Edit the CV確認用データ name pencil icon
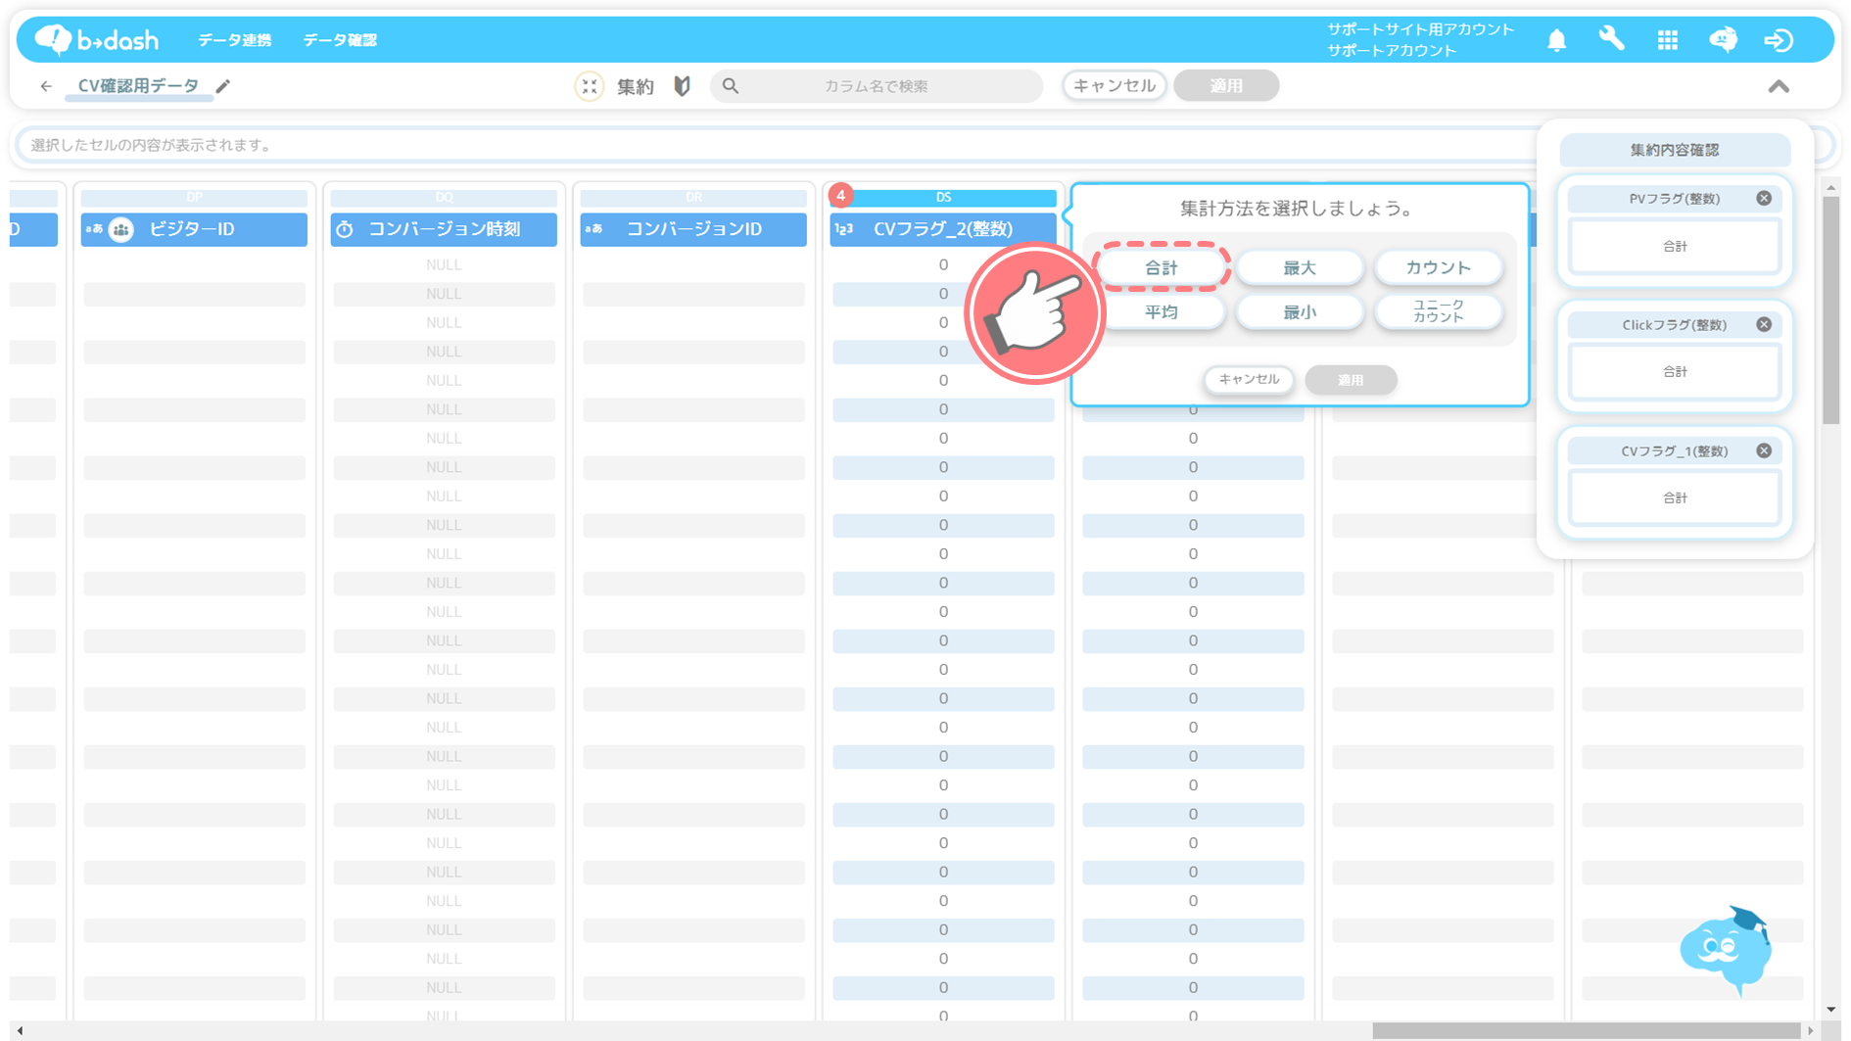 pyautogui.click(x=223, y=86)
